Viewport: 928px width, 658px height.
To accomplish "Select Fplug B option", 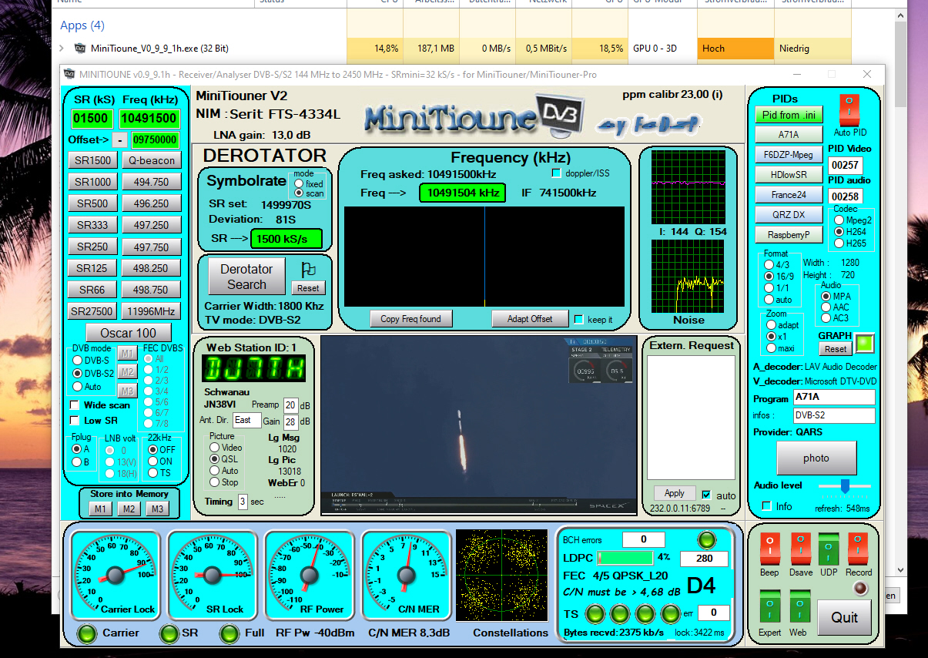I will [77, 462].
